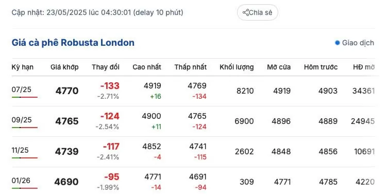Viewport: 388px width, 196px height.
Task: Click the price range bar under 11/25
Action: point(25,158)
